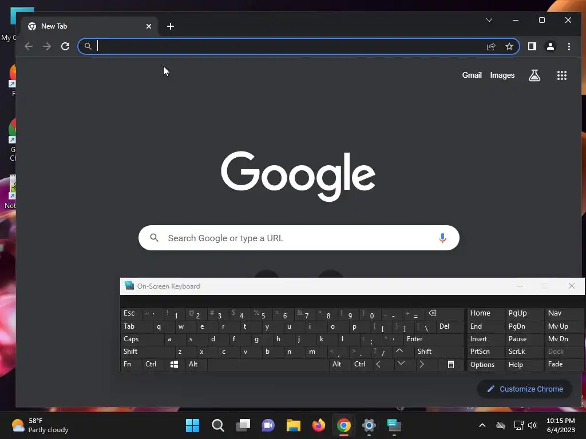
Task: Open weather widget showing 58°F
Action: click(x=41, y=425)
